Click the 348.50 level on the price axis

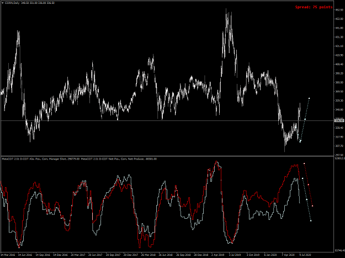pyautogui.click(x=339, y=109)
